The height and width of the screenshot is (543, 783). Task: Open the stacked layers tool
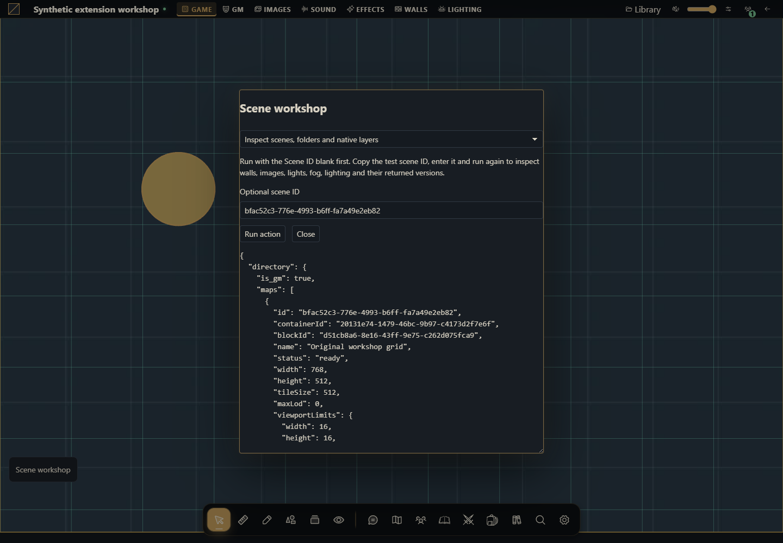pos(315,520)
